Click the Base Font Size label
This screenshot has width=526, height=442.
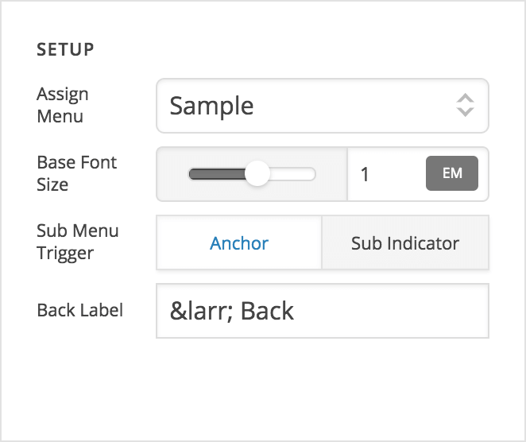pos(76,173)
